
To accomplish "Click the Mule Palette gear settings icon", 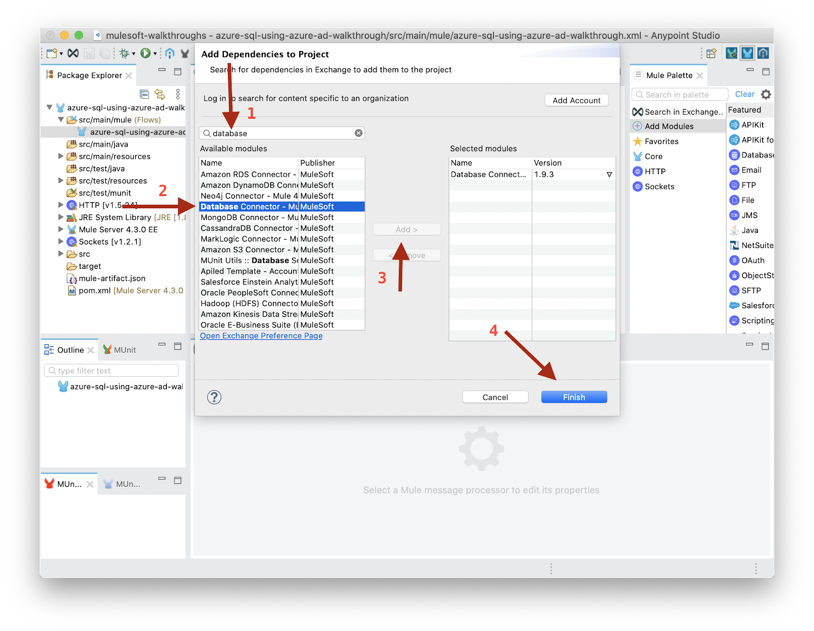I will coord(766,94).
